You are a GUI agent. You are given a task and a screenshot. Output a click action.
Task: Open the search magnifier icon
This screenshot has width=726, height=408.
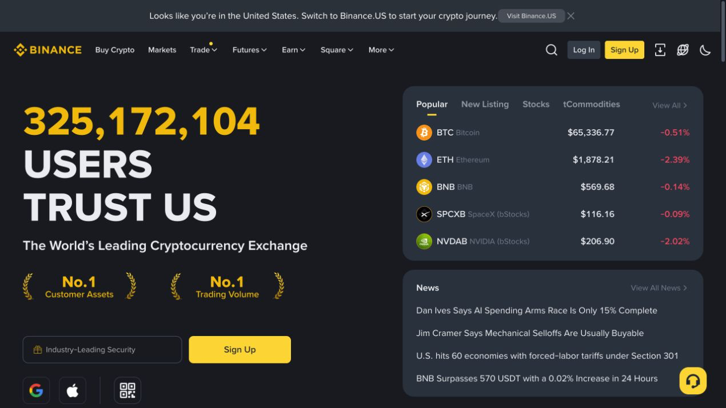point(551,50)
